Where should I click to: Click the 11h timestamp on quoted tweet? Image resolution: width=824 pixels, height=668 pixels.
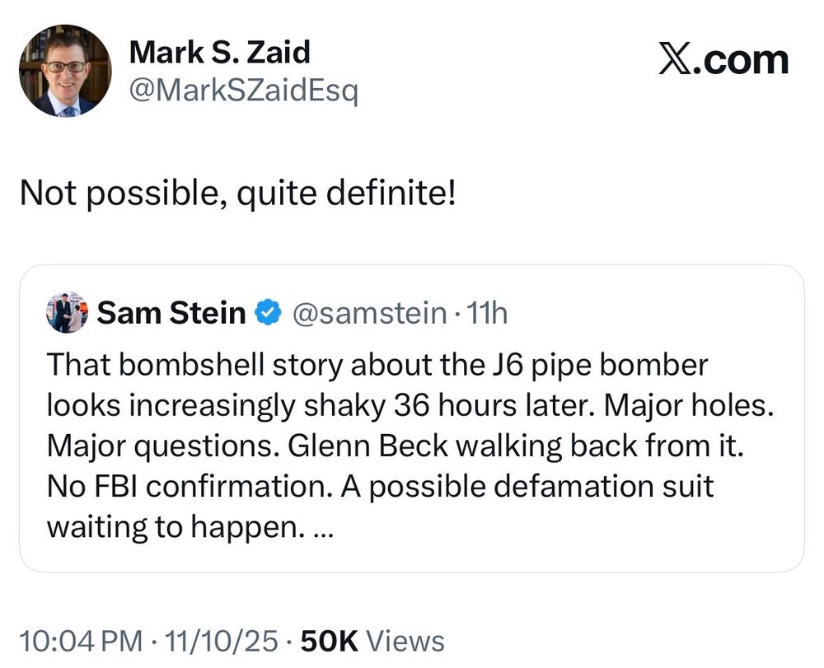[x=486, y=313]
